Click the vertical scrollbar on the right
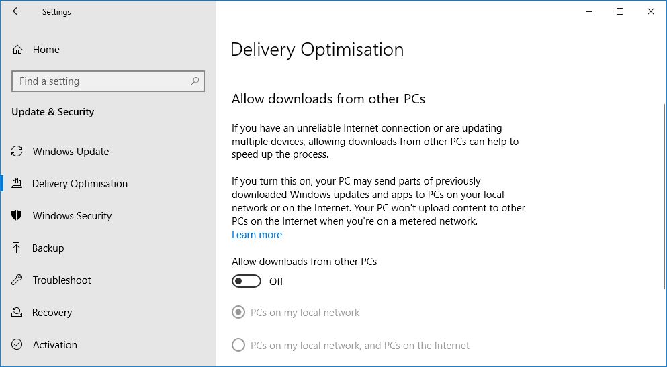This screenshot has width=667, height=367. pos(664,195)
